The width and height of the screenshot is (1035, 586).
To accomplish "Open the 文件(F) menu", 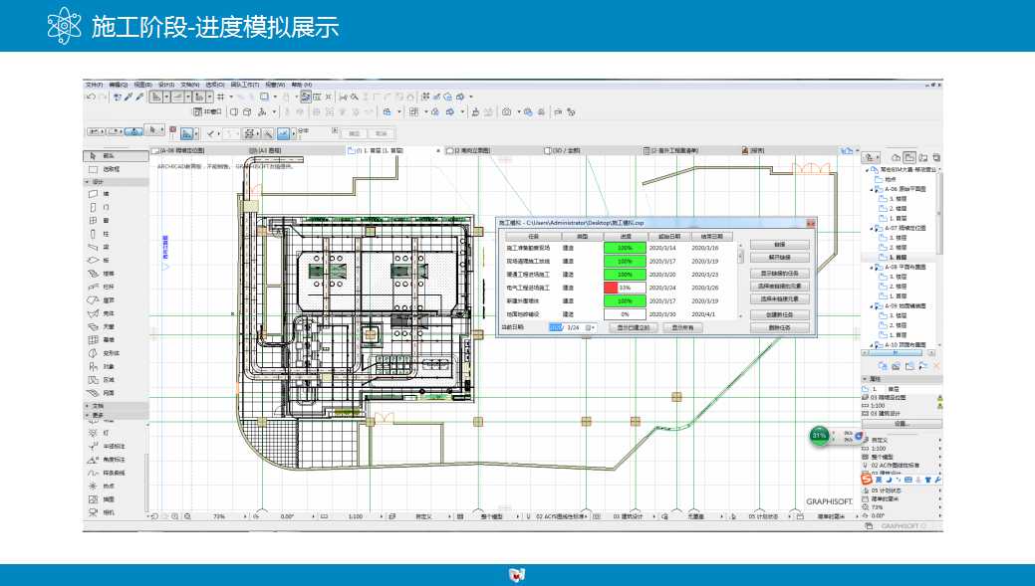I will [94, 85].
